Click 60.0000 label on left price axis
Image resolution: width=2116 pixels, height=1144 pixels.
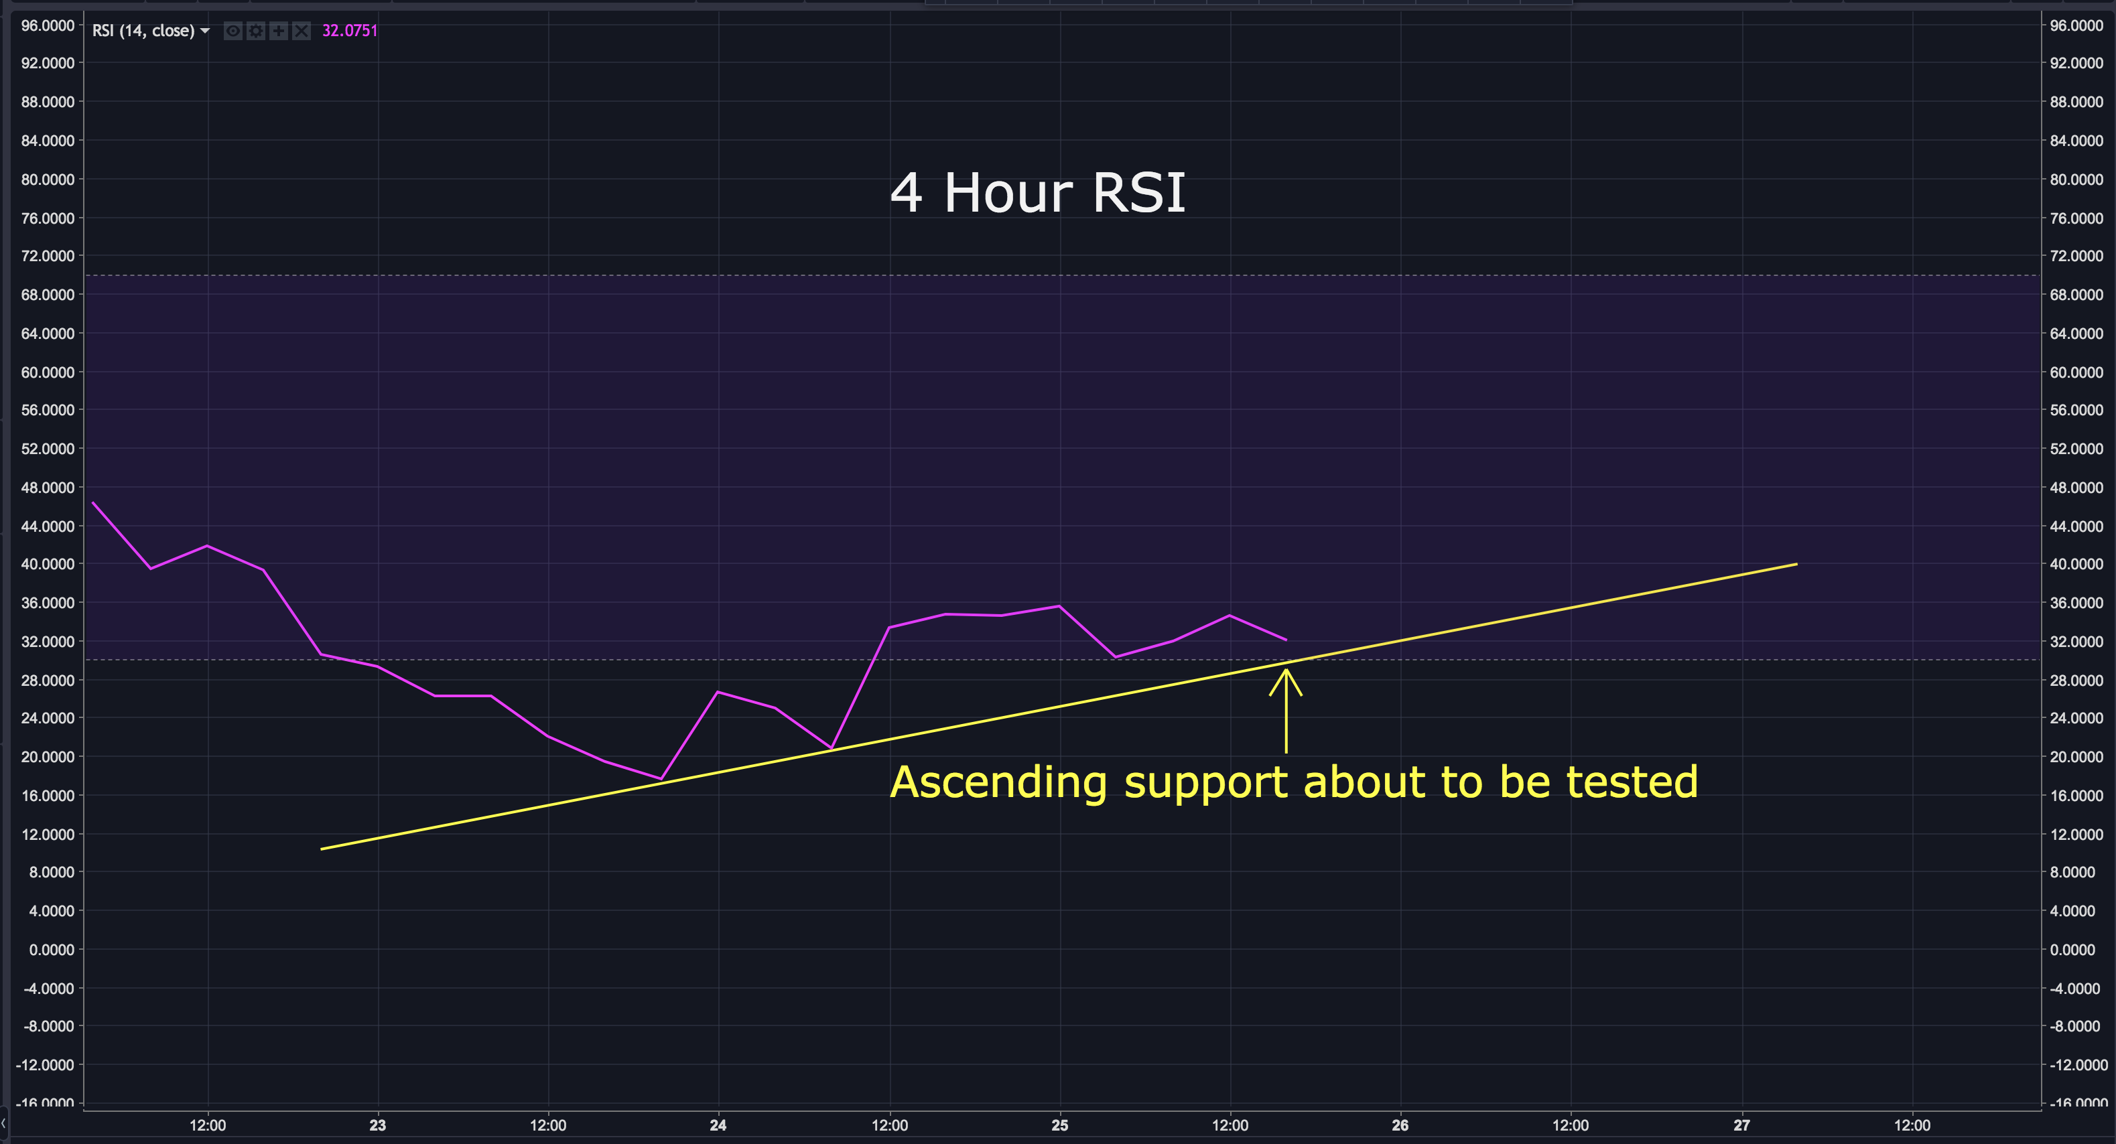48,372
